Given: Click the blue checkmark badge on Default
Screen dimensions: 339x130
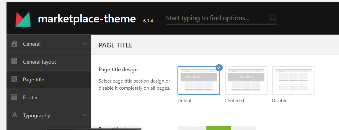Looking at the screenshot, I should pos(219,68).
